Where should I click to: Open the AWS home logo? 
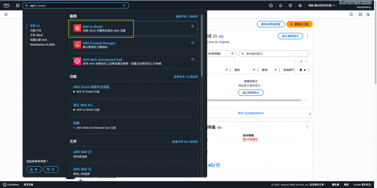click(x=6, y=5)
